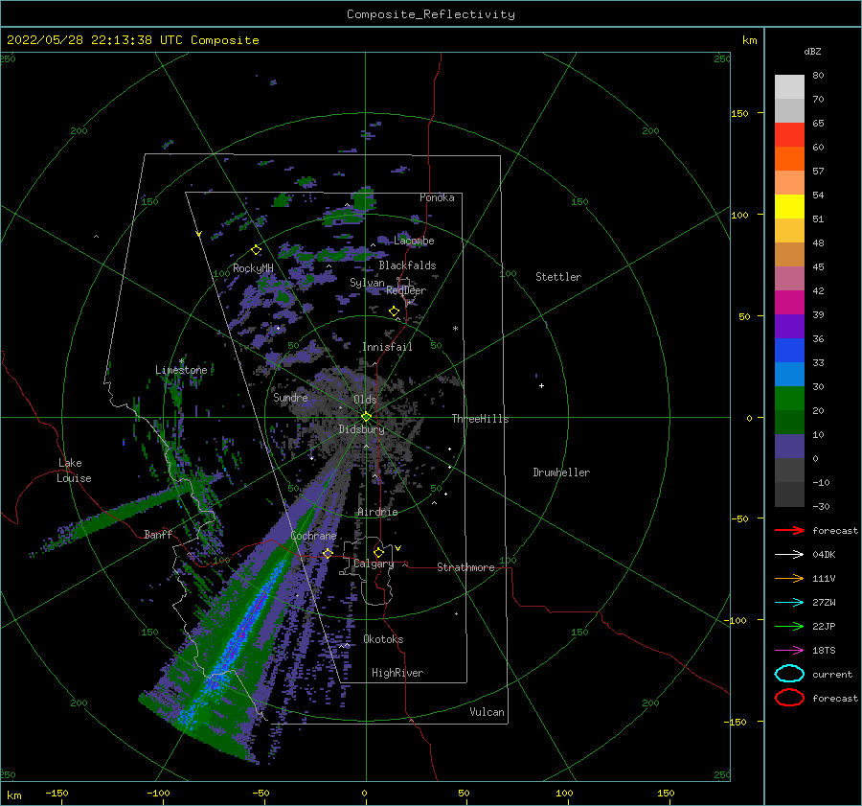This screenshot has width=862, height=806.
Task: Select the yellow 54 dBZ color swatch
Action: [x=789, y=207]
